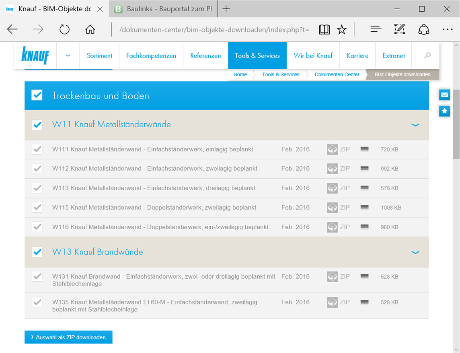Click the scrollbar up arrow
Viewport: 460px width, 353px height.
456,45
